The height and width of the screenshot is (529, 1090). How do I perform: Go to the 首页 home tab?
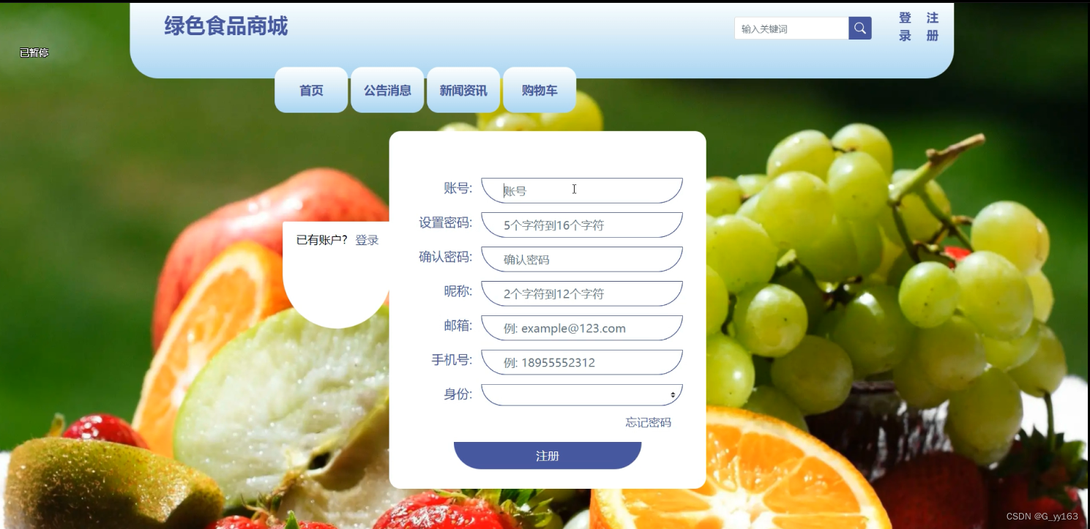tap(311, 90)
